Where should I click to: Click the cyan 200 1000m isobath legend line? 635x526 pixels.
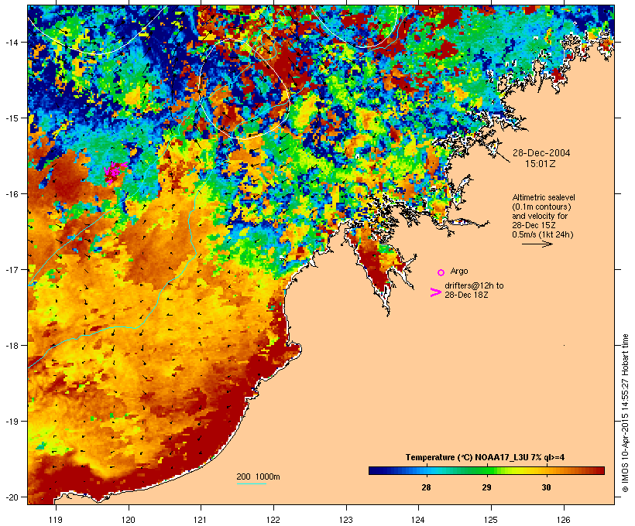point(251,483)
